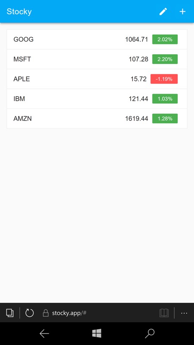Click the 2.20% MSFT change badge
This screenshot has width=194, height=345.
[165, 59]
